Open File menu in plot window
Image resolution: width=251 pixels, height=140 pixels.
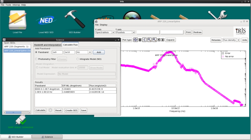coord(97,25)
